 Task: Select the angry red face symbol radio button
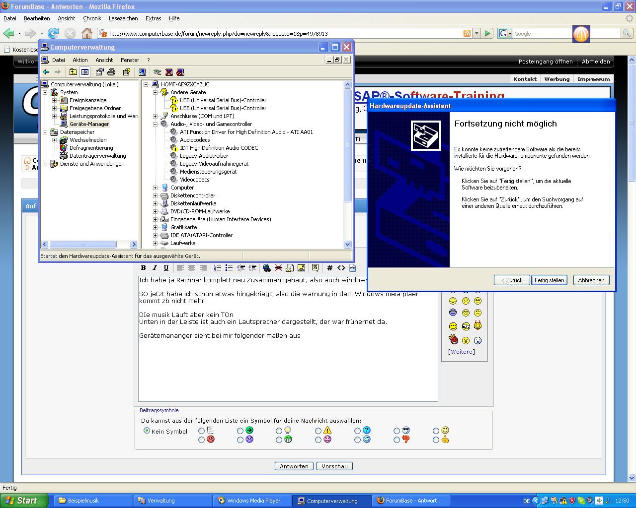pos(201,440)
